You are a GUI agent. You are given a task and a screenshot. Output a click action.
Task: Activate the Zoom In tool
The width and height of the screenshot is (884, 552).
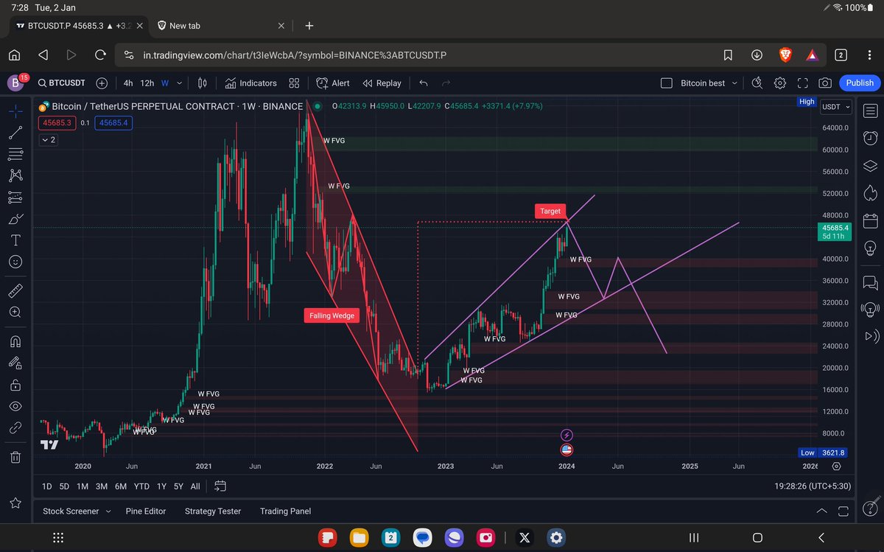pos(15,312)
